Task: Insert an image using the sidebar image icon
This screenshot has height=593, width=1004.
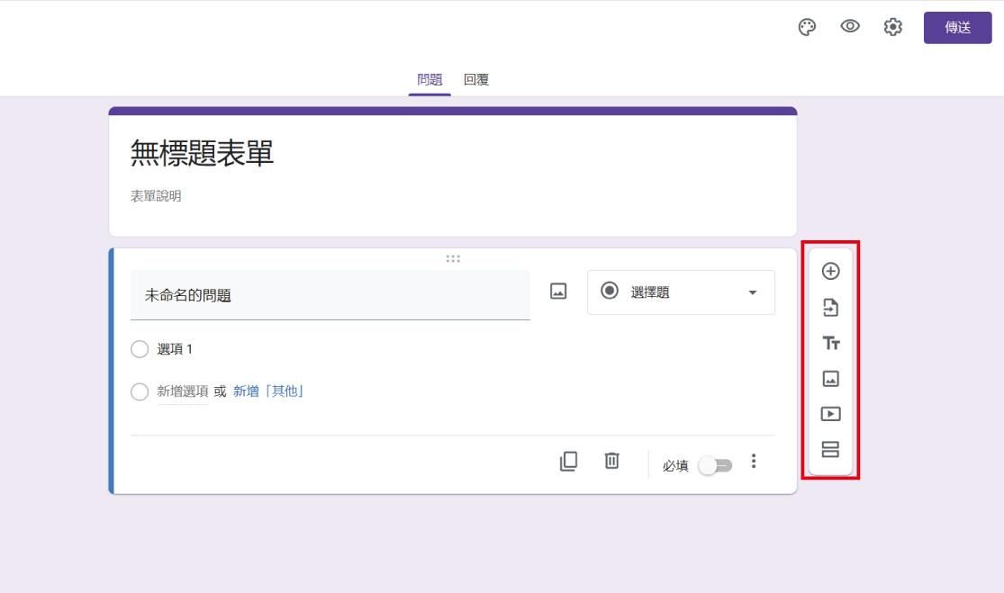Action: [x=831, y=378]
